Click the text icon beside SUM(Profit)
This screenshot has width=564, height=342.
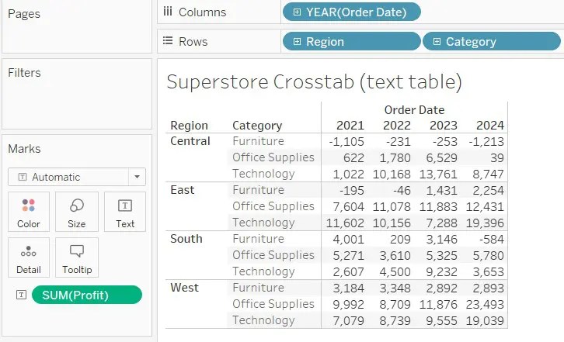(21, 295)
